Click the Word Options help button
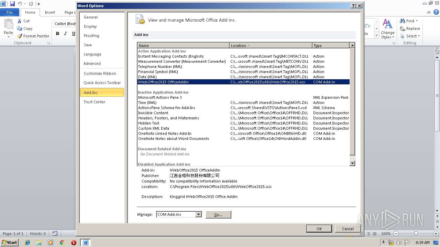This screenshot has height=247, width=440. click(x=353, y=6)
